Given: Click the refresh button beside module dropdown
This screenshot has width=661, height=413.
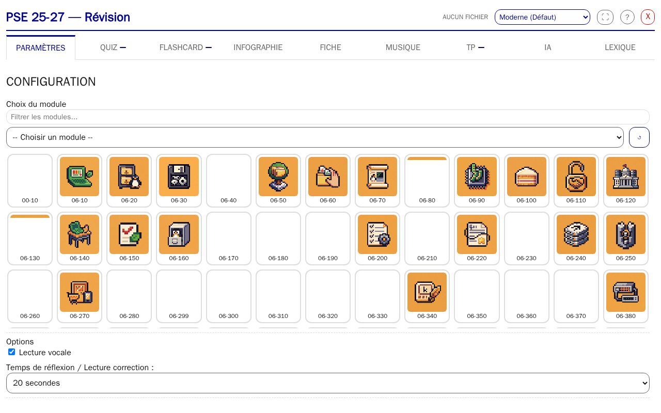Looking at the screenshot, I should (x=639, y=137).
